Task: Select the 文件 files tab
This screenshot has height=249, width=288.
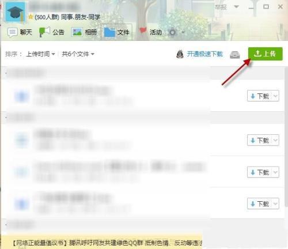Action: click(116, 32)
